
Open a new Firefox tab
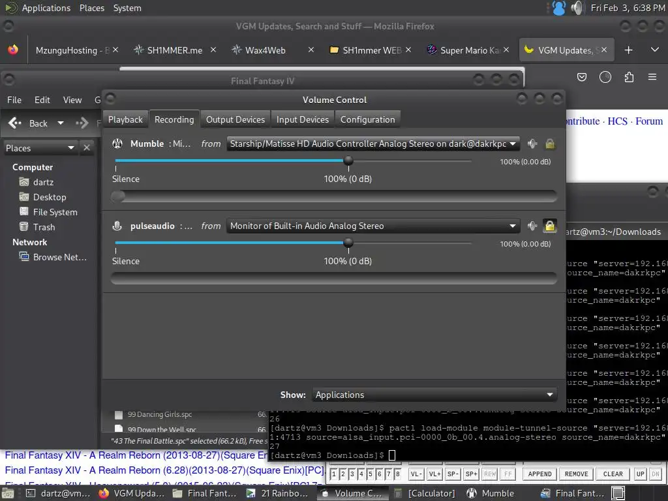[x=628, y=50]
